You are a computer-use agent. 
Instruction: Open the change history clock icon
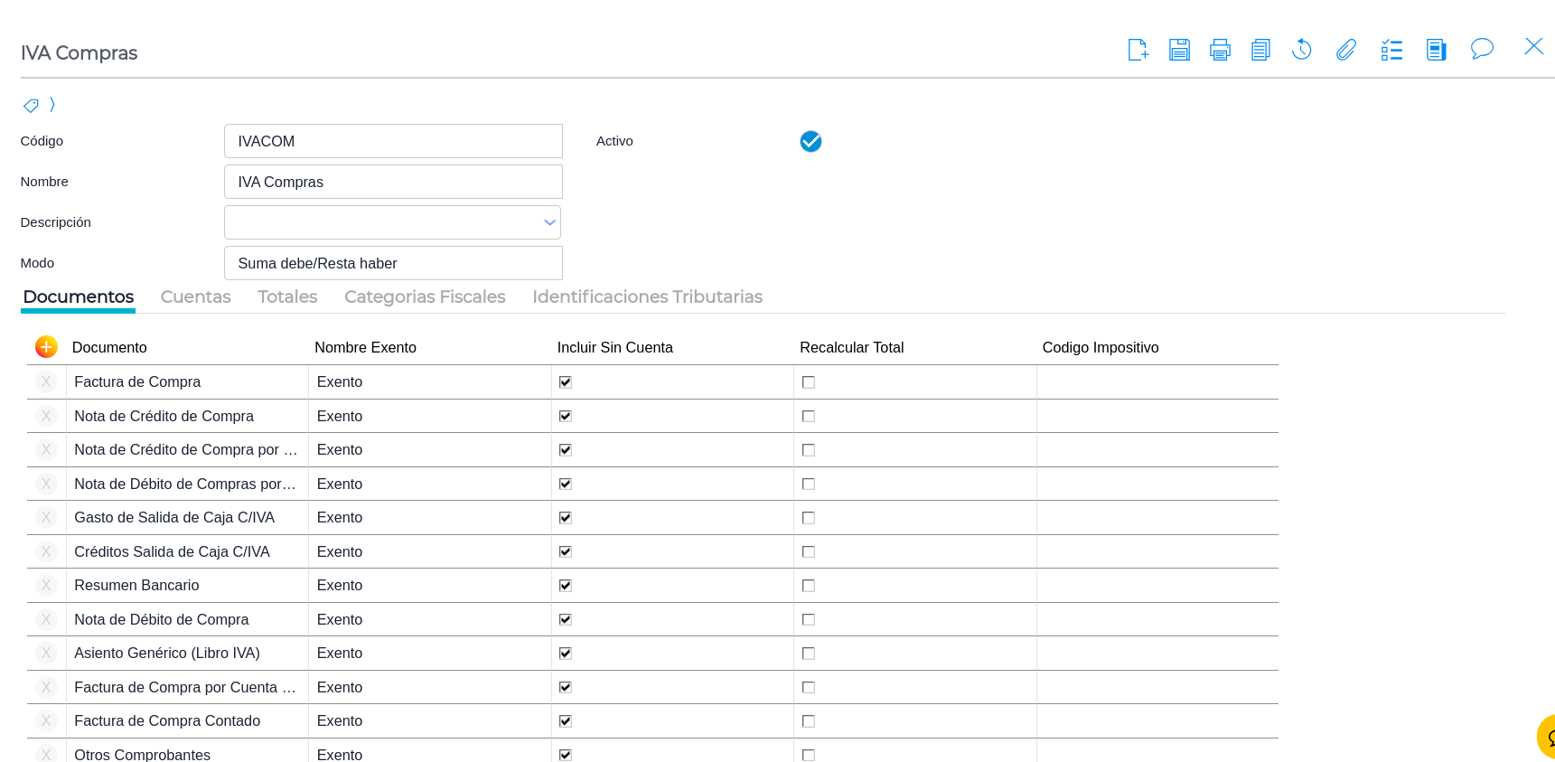click(1301, 50)
